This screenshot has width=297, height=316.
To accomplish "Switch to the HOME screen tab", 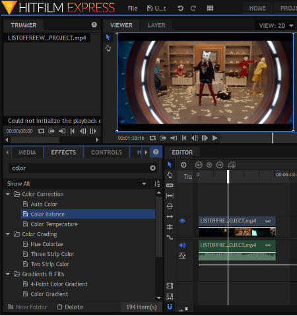I will coord(257,9).
